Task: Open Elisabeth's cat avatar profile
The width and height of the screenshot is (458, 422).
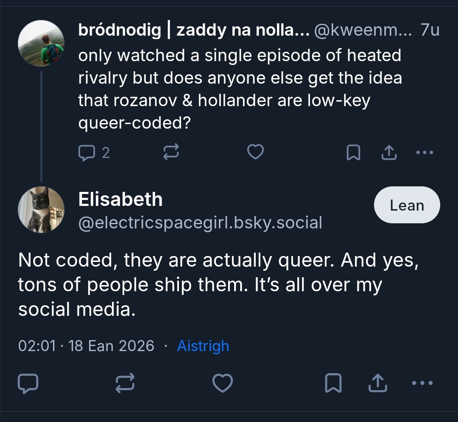Action: pyautogui.click(x=41, y=210)
